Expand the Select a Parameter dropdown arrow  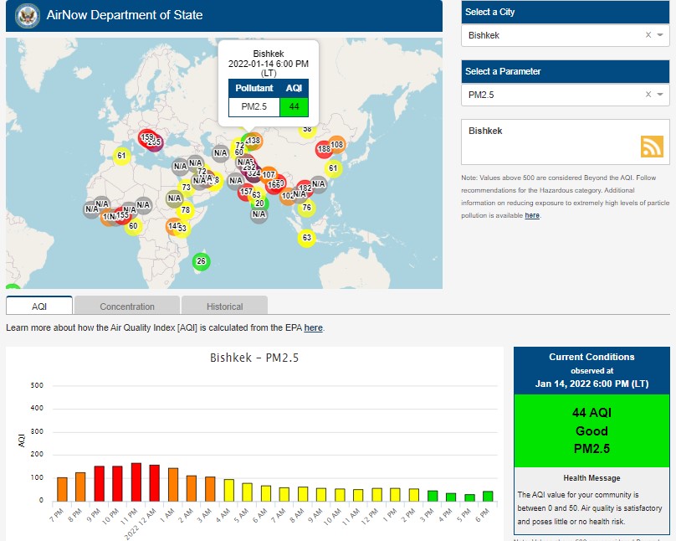coord(660,95)
